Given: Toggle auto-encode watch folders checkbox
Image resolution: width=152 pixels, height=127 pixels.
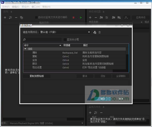Looking at the screenshot, I should coord(36,17).
